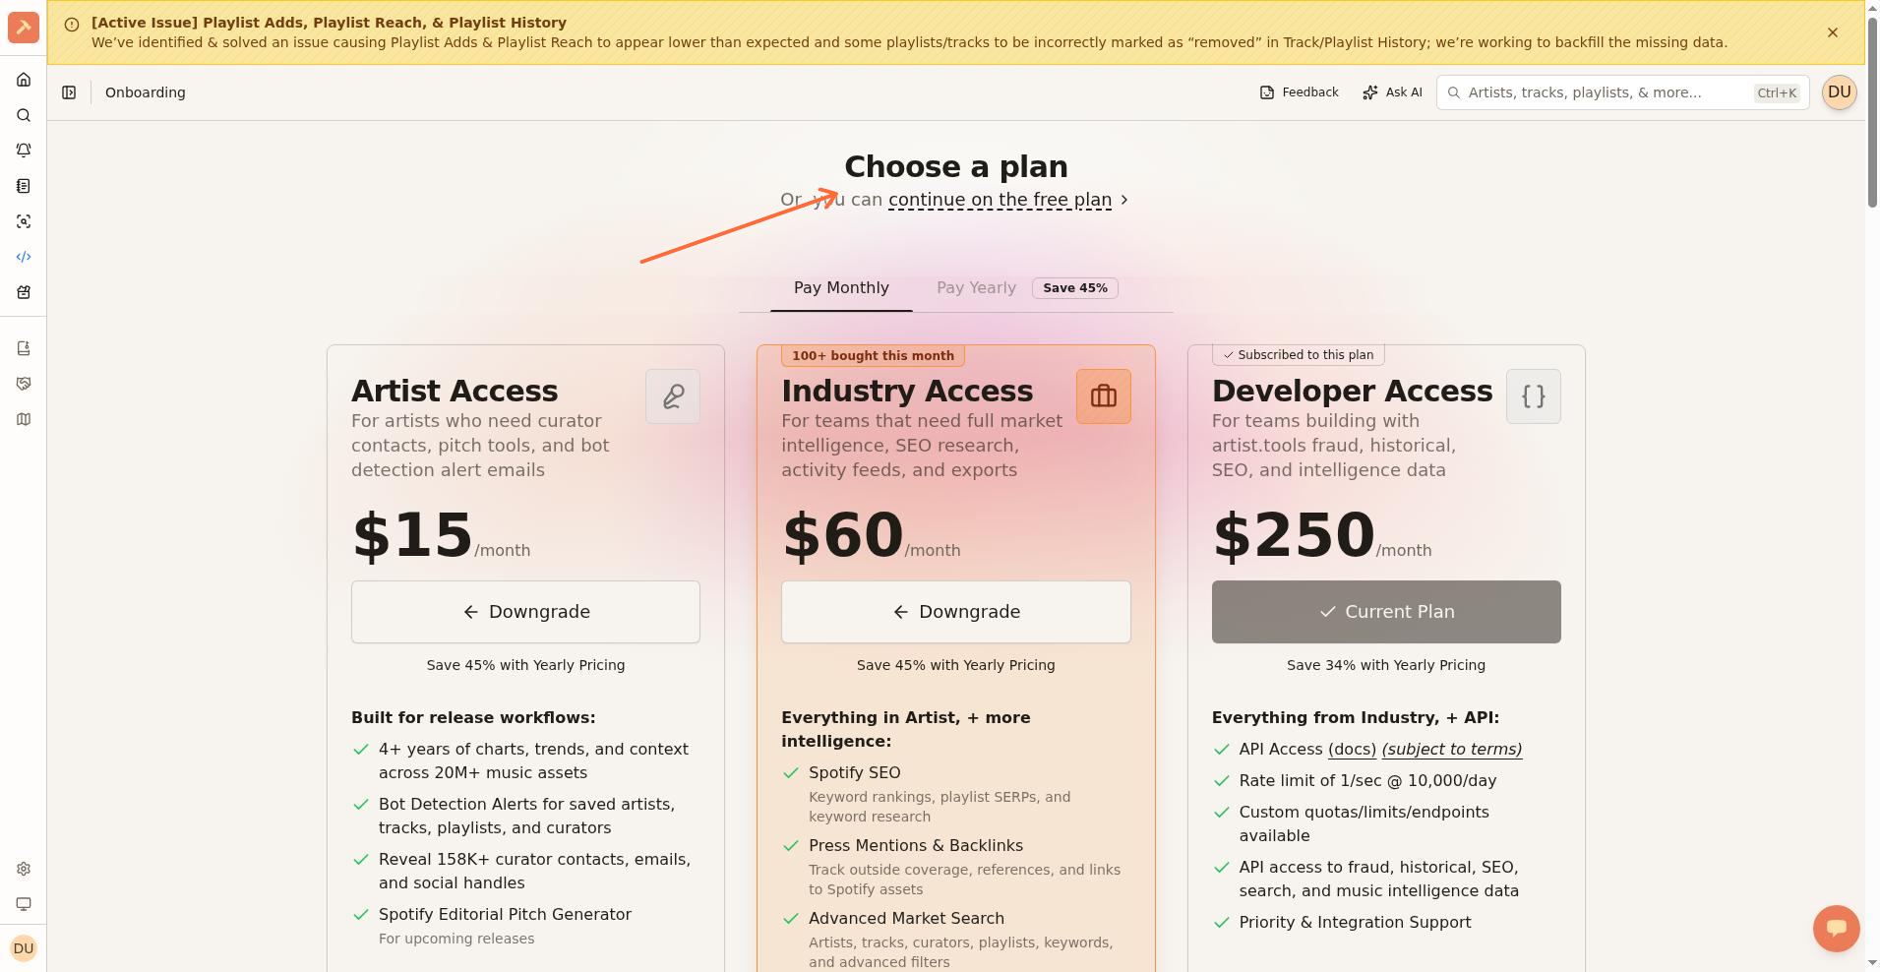Click the $250 /month price
This screenshot has height=972, width=1880.
(x=1321, y=536)
